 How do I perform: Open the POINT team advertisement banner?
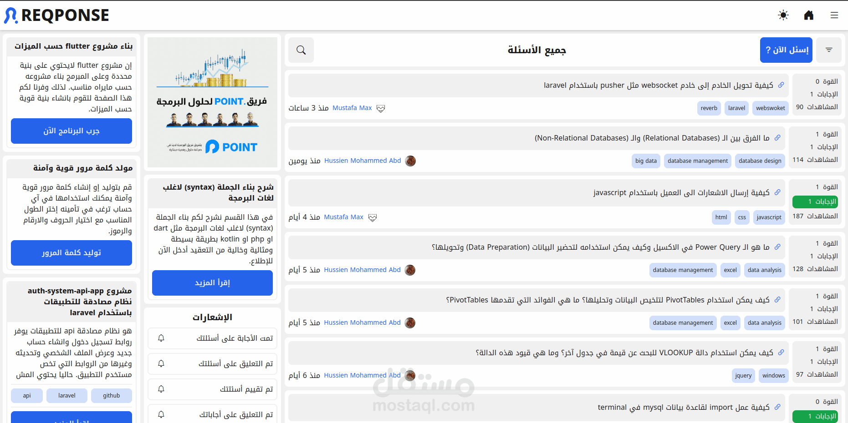(212, 102)
